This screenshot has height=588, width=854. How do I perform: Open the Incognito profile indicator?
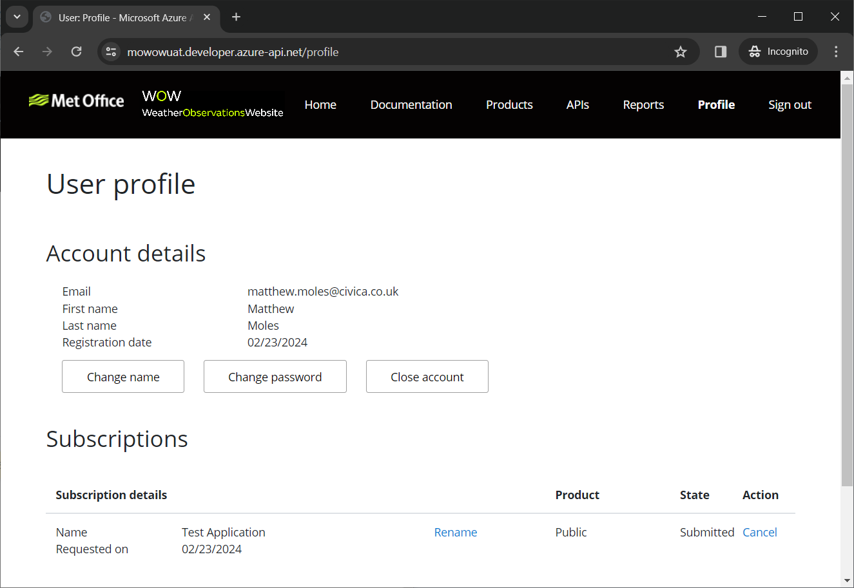[x=778, y=52]
